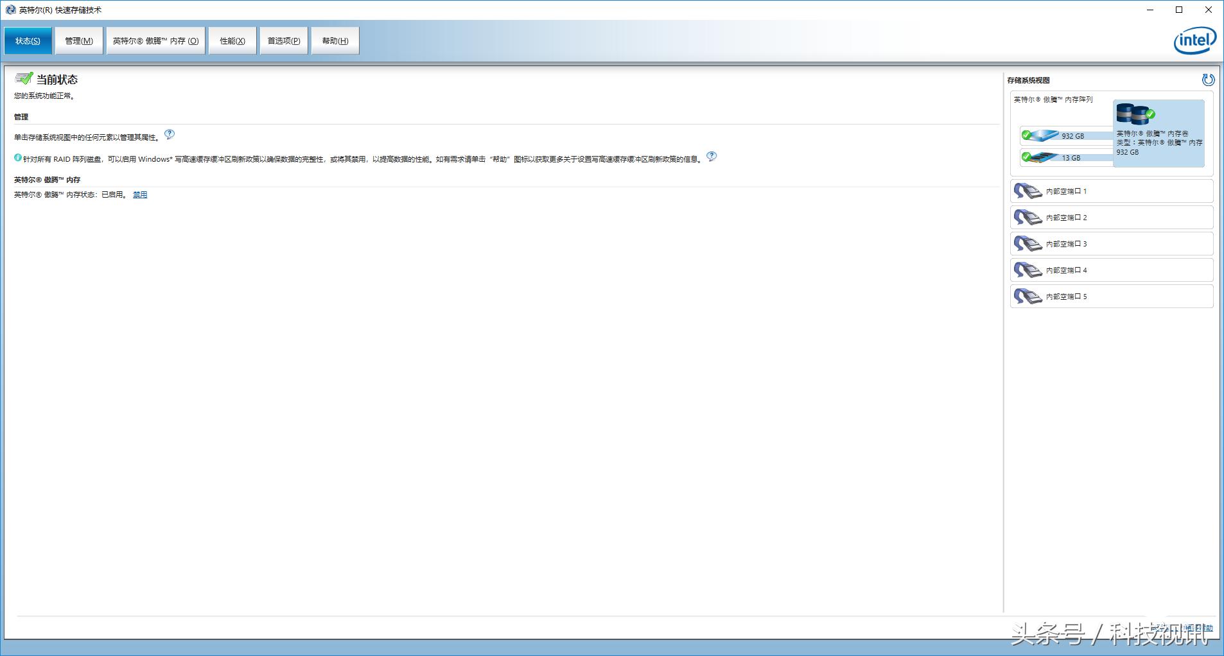The height and width of the screenshot is (656, 1224).
Task: Select the 内部空端口 2 port icon
Action: pos(1027,218)
